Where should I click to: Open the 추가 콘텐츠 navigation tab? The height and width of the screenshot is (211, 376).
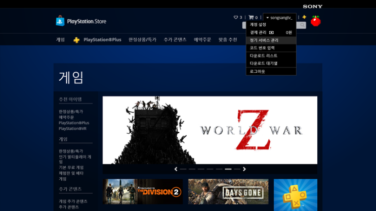click(175, 40)
